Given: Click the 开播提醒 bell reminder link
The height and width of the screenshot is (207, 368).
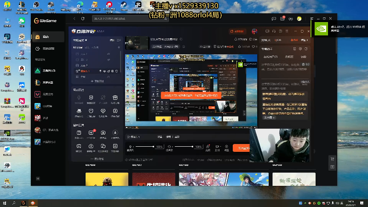Looking at the screenshot, I should [x=241, y=39].
